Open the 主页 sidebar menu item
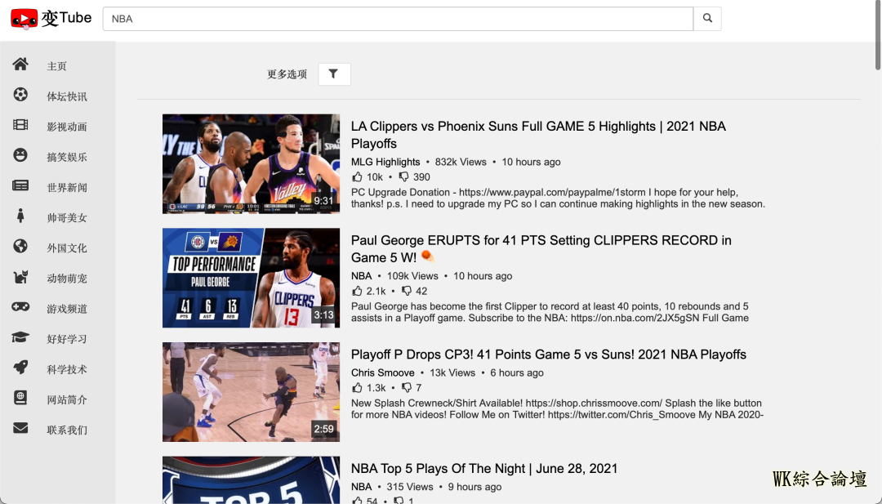 click(x=57, y=66)
